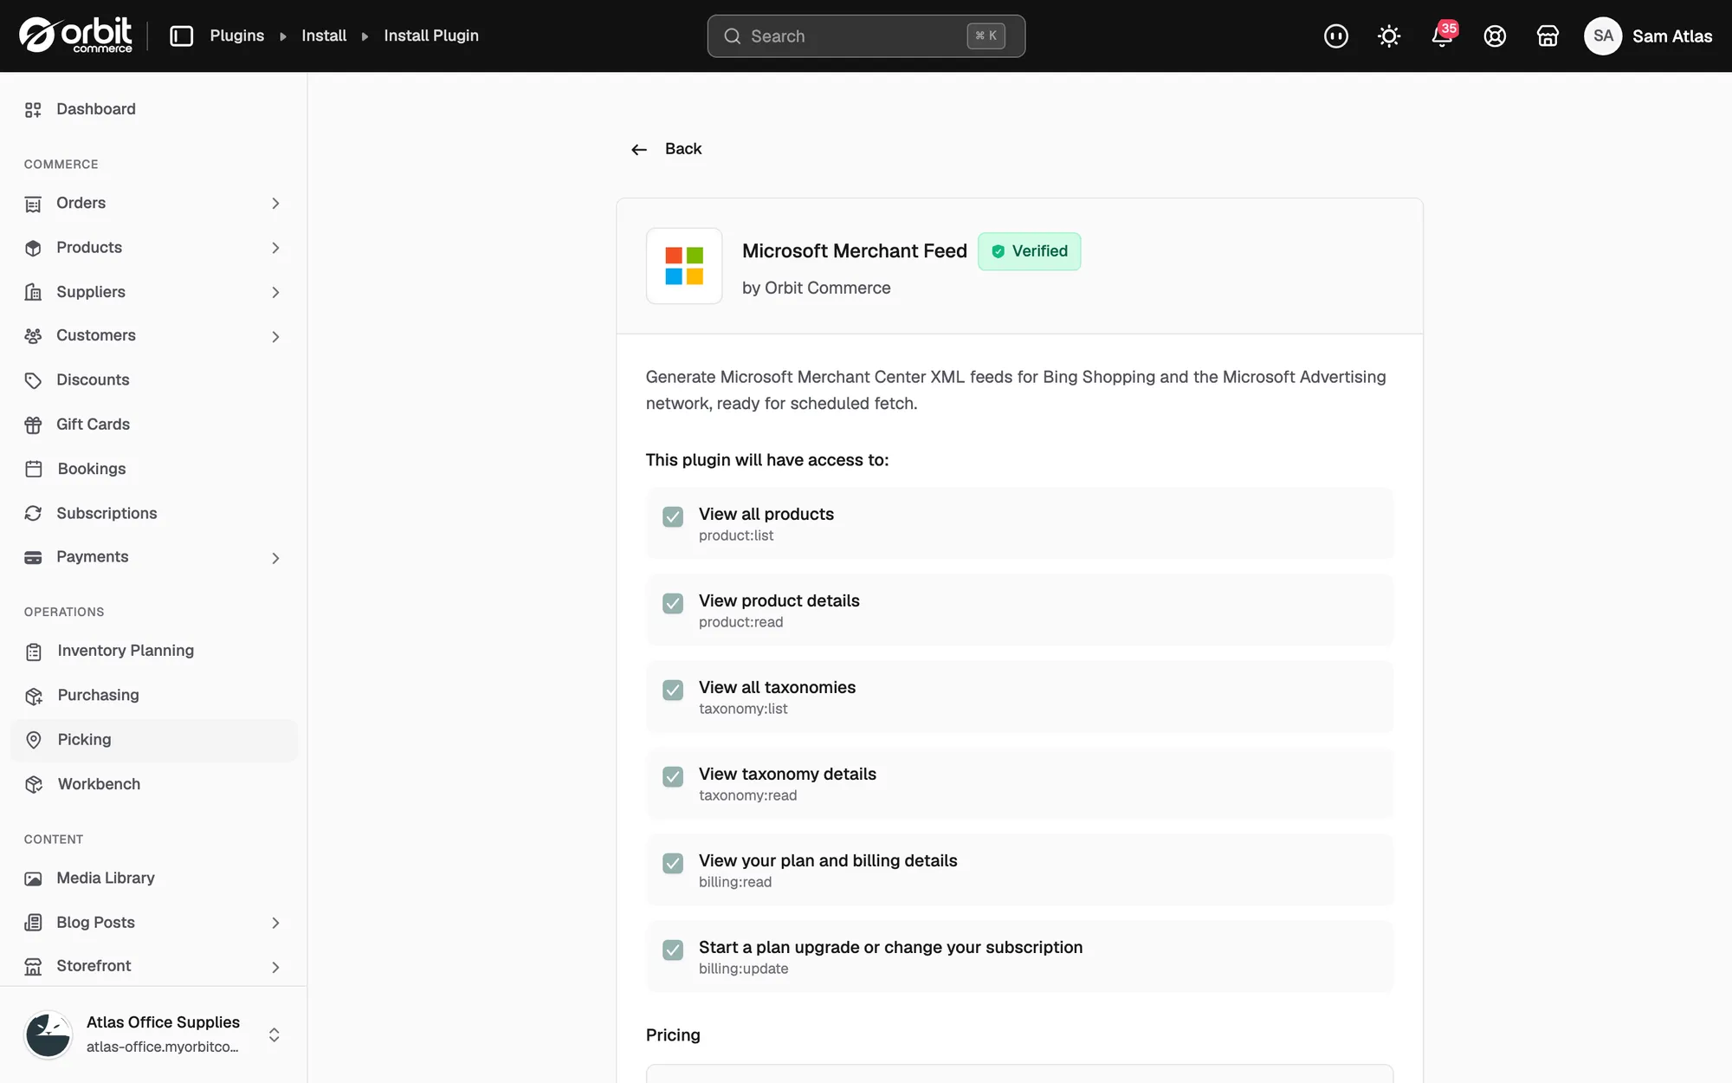Toggle the billing:read permission checkbox

(x=673, y=863)
